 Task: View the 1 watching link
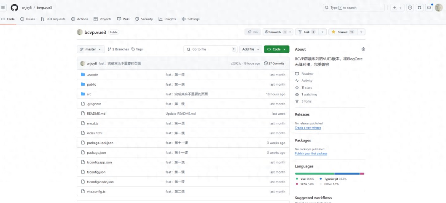pyautogui.click(x=306, y=94)
